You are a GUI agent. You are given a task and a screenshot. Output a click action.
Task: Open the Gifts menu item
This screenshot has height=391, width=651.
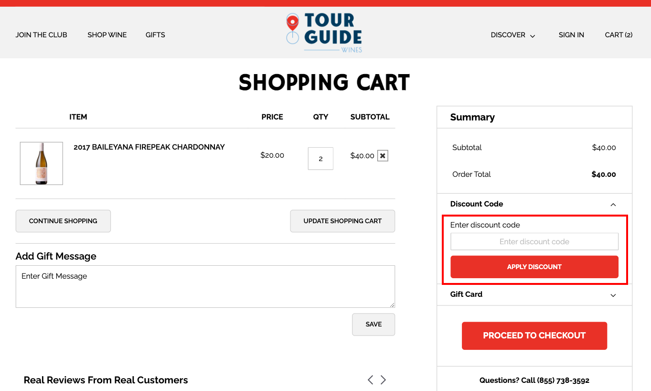pos(155,35)
